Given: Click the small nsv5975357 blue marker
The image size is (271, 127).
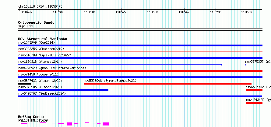Looking at the screenshot, I should 246,65.
